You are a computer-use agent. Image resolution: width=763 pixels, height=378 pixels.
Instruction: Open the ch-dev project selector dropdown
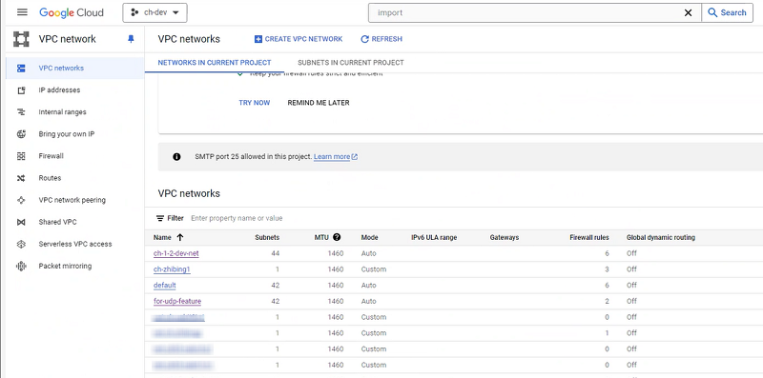(x=155, y=12)
